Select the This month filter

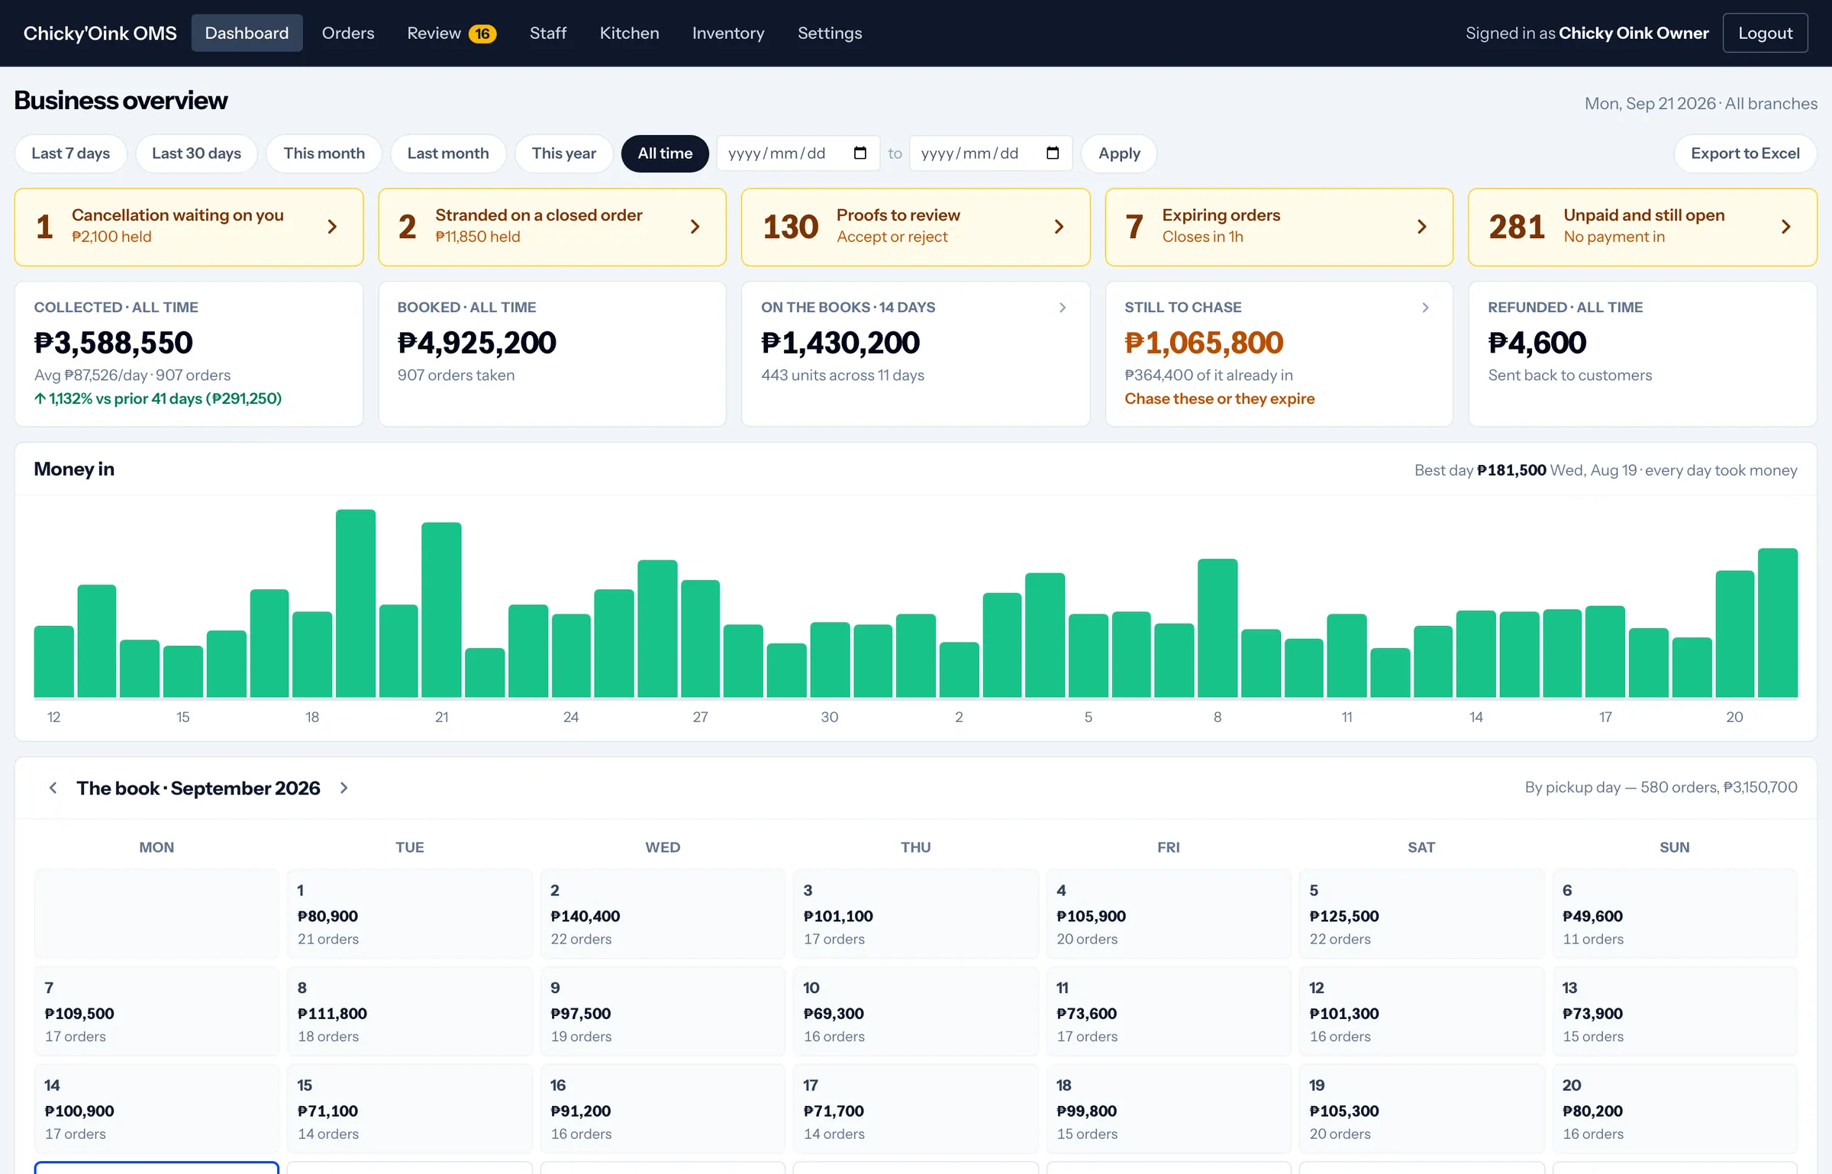(x=324, y=153)
